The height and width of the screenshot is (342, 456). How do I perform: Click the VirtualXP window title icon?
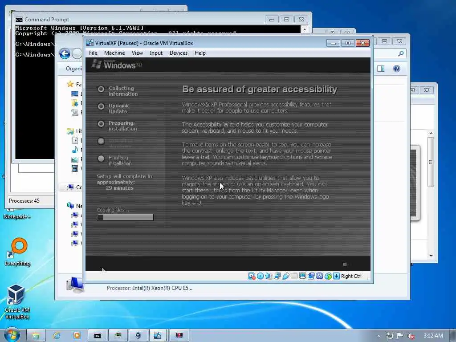pyautogui.click(x=90, y=43)
